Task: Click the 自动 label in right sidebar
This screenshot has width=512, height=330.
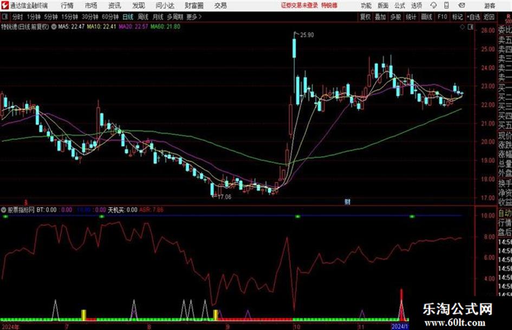Action: pos(505,213)
